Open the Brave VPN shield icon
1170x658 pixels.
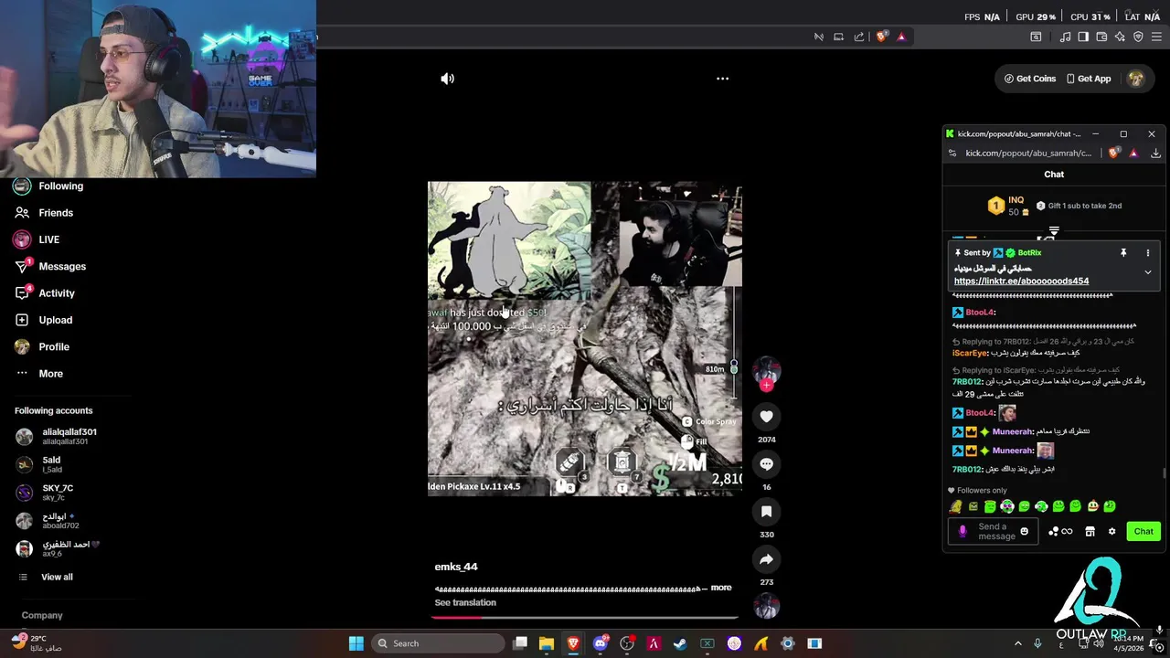tap(1138, 37)
